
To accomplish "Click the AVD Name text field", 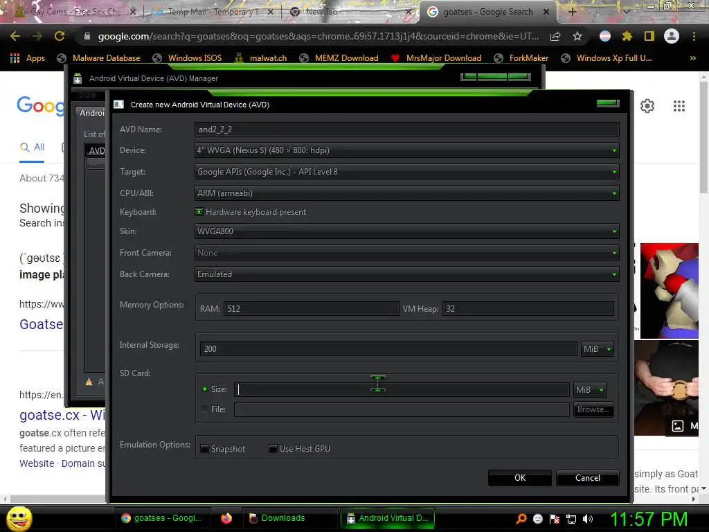I will pyautogui.click(x=406, y=130).
